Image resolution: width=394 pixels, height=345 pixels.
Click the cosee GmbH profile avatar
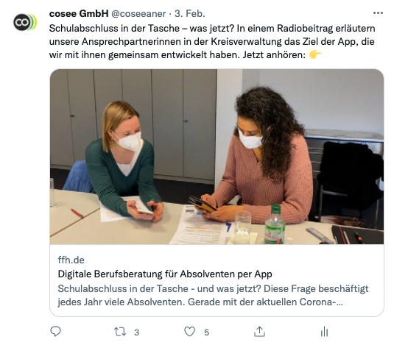click(25, 23)
